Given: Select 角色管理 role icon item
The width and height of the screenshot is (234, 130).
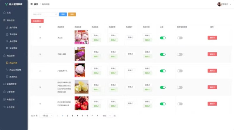Looking at the screenshot, I should (7, 41).
